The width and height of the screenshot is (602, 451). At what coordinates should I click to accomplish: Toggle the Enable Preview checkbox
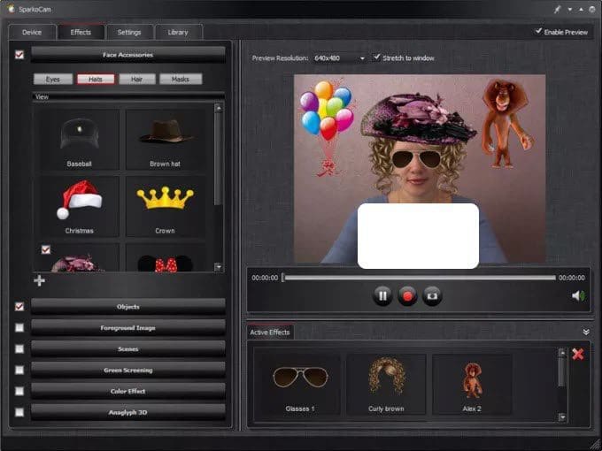(x=538, y=31)
